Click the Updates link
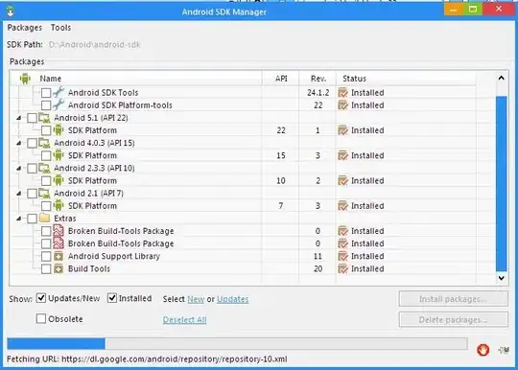 click(232, 299)
